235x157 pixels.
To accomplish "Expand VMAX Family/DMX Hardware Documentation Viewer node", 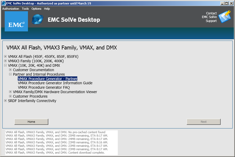I will 10,92.
